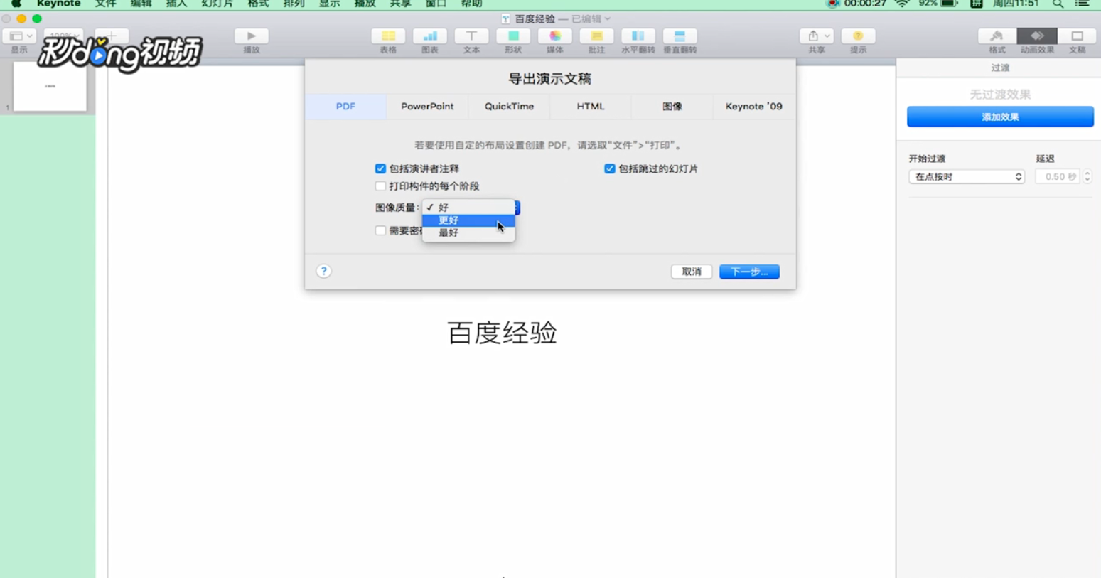Image resolution: width=1101 pixels, height=578 pixels.
Task: Open the Format inspector icon
Action: [x=997, y=36]
